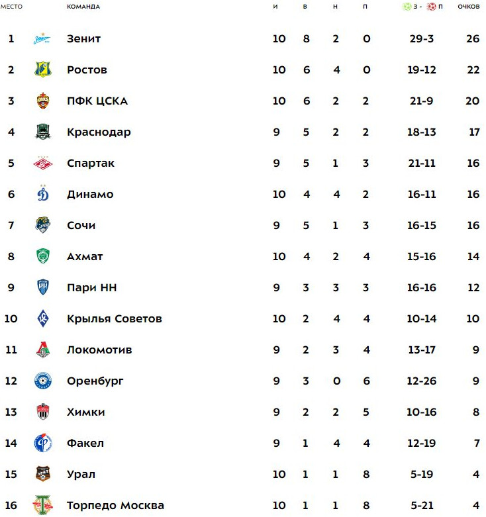486x517 pixels.
Task: Click the Orenburg club emblem
Action: tap(42, 381)
